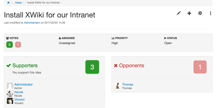Viewport: 216px width, 108px height.
Task: Toggle support with large green 3 button
Action: [x=92, y=67]
